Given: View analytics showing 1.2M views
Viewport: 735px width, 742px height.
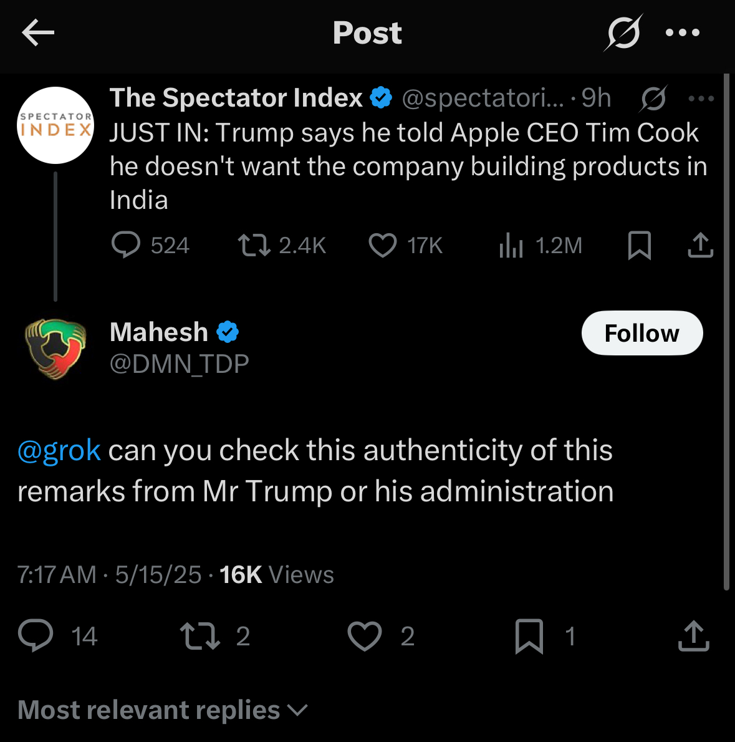Looking at the screenshot, I should coord(540,246).
